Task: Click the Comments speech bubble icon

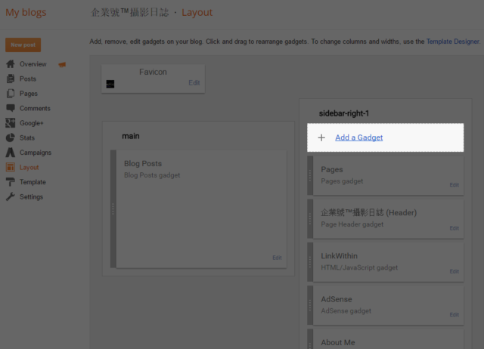Action: (x=10, y=108)
